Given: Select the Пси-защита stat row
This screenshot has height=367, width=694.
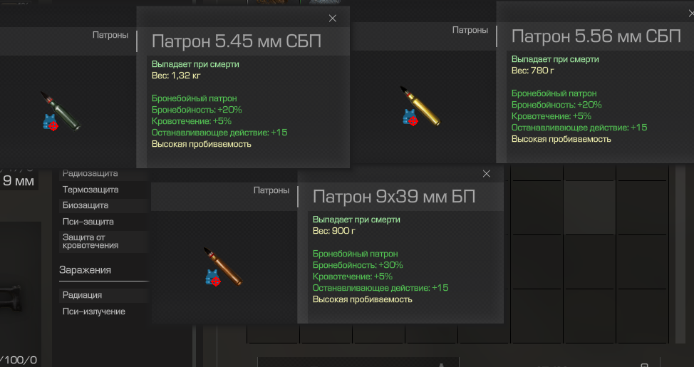Looking at the screenshot, I should [x=103, y=222].
